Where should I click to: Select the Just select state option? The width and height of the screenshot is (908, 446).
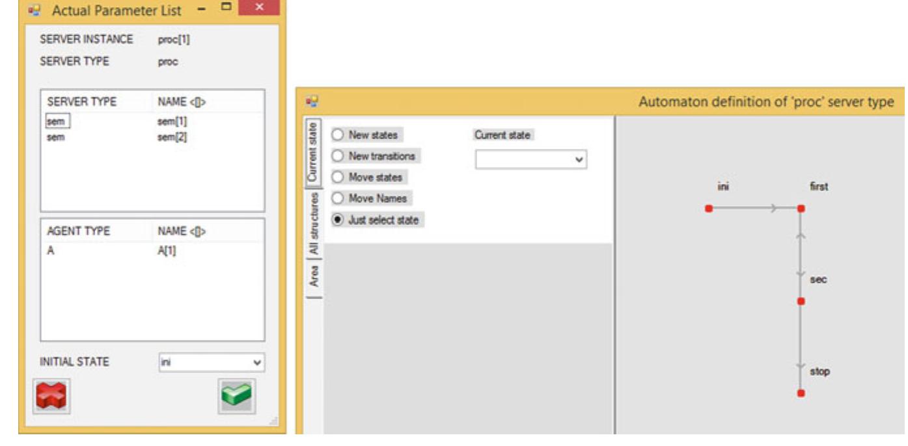click(x=338, y=220)
